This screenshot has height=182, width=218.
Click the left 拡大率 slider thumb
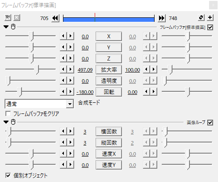(37, 70)
